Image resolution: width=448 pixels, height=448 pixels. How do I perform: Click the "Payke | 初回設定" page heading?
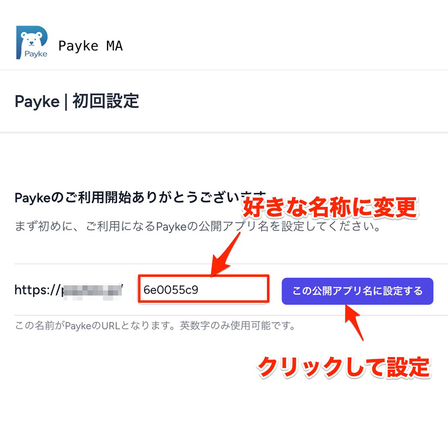point(77,101)
